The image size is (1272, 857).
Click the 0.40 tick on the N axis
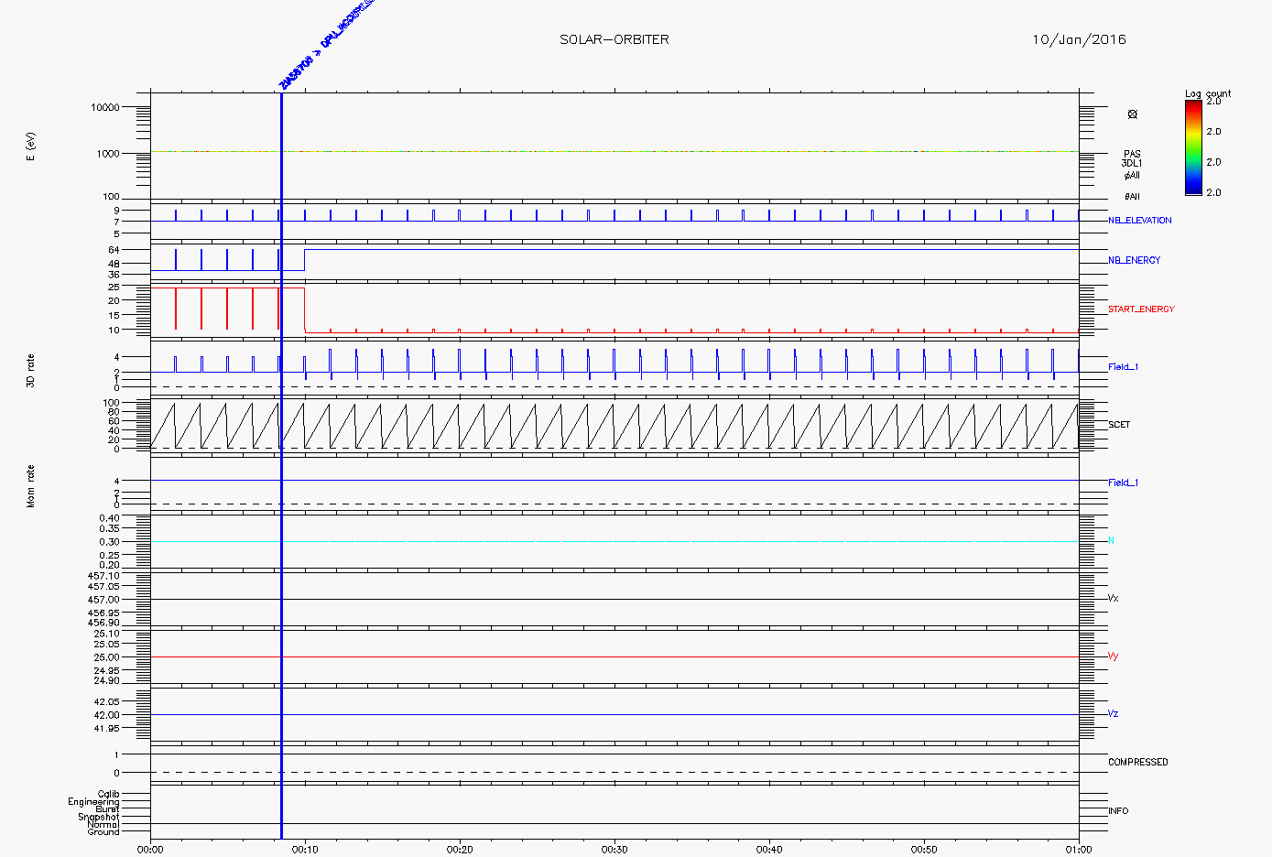[x=109, y=518]
